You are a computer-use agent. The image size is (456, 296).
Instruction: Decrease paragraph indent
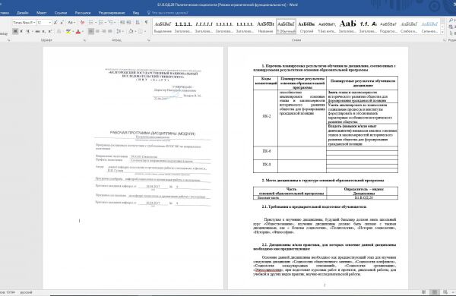(122, 22)
